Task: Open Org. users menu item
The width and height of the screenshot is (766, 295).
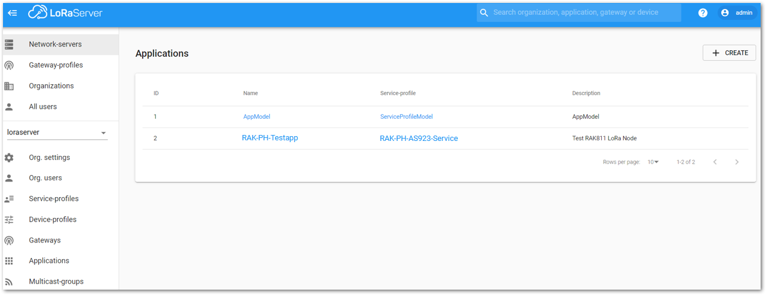Action: [x=61, y=178]
